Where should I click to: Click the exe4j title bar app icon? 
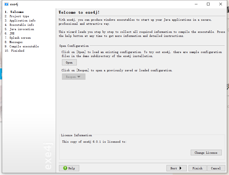pos(6,4)
